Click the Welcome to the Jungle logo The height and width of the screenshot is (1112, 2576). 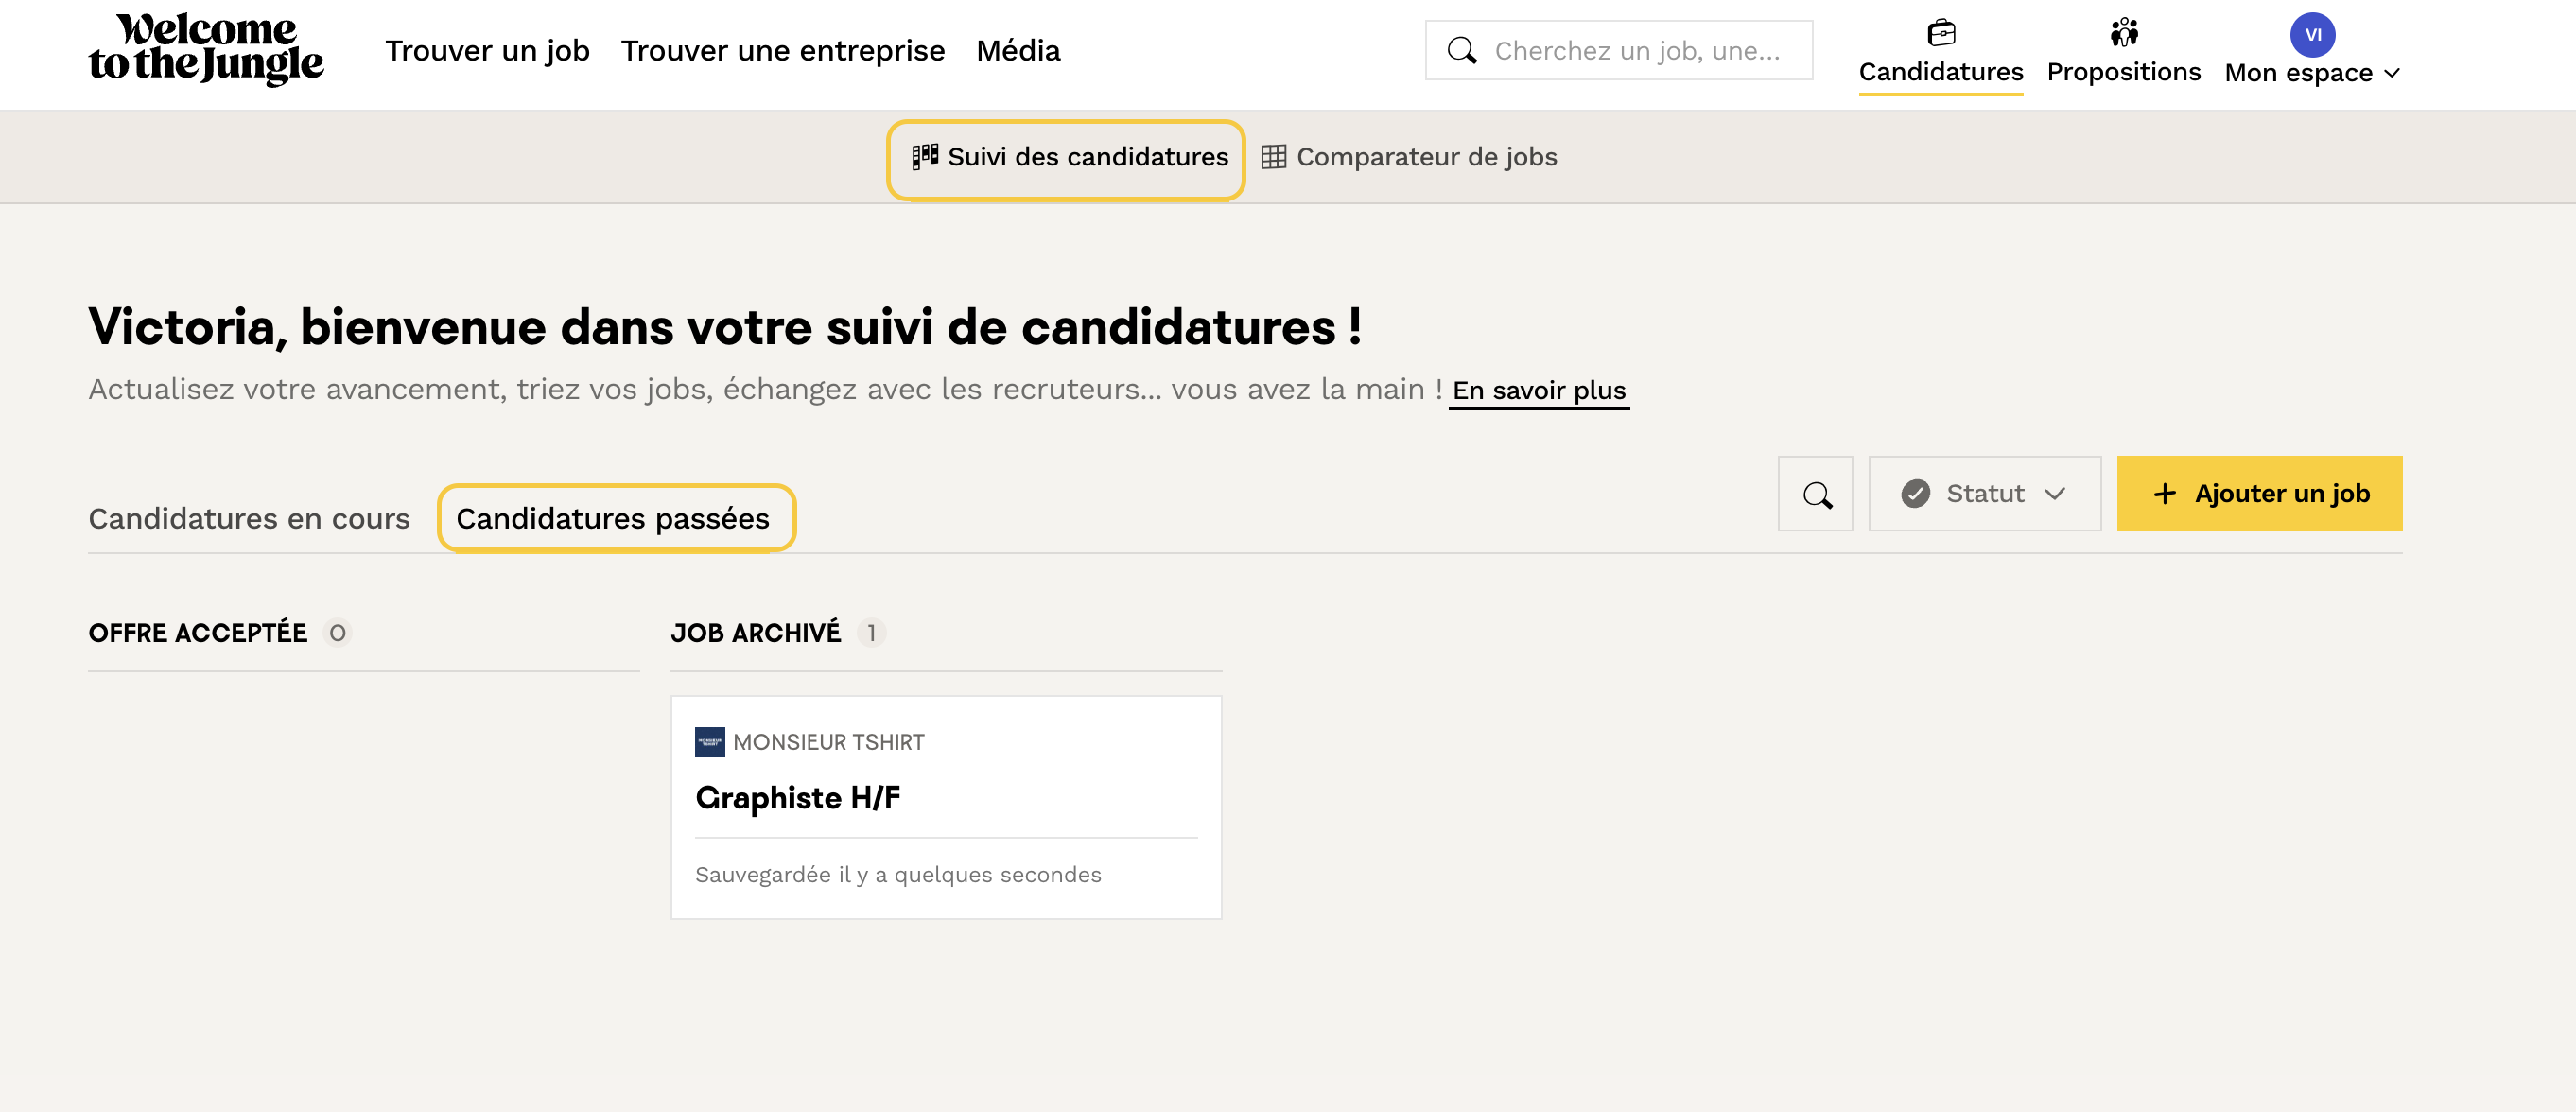pos(206,49)
